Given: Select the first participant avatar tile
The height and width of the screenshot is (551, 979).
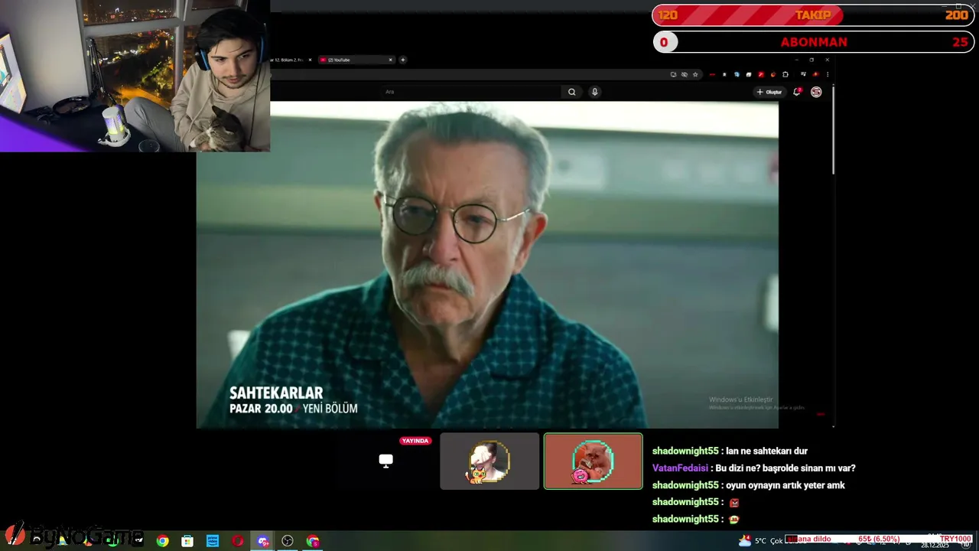Looking at the screenshot, I should pyautogui.click(x=489, y=461).
